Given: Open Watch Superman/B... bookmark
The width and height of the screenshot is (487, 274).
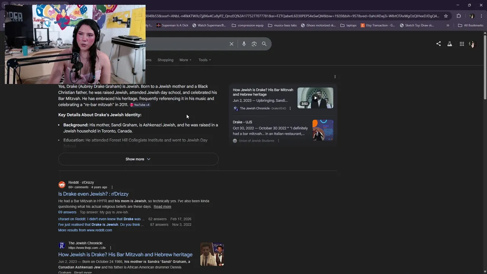Looking at the screenshot, I should coord(209,25).
